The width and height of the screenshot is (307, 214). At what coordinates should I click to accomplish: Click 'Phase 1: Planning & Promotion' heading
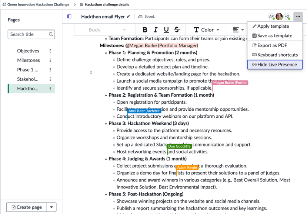[x=153, y=53]
